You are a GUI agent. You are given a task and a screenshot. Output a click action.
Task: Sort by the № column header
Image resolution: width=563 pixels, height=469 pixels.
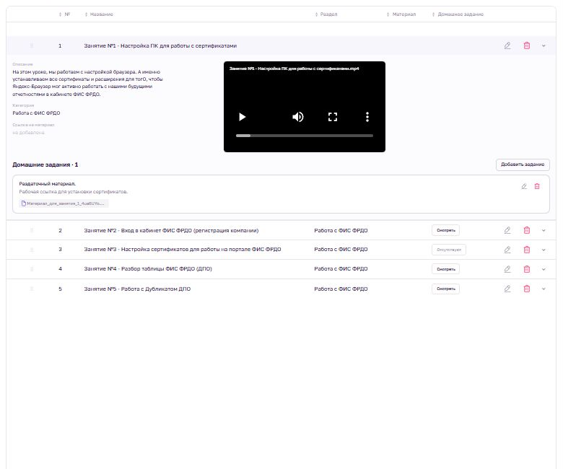tap(65, 14)
